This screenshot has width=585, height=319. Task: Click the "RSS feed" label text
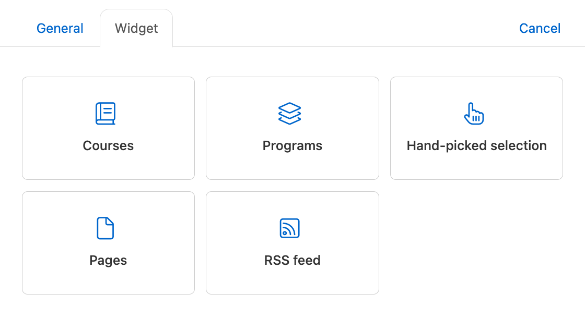[292, 260]
